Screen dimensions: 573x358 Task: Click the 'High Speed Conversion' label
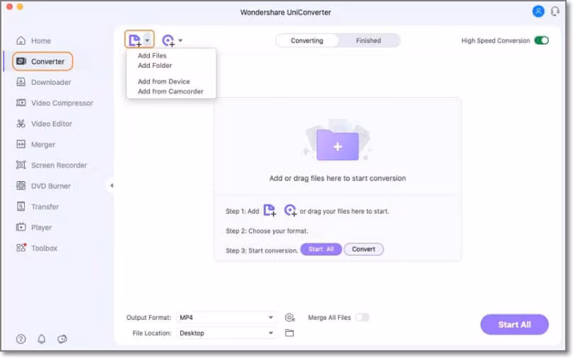pyautogui.click(x=495, y=40)
